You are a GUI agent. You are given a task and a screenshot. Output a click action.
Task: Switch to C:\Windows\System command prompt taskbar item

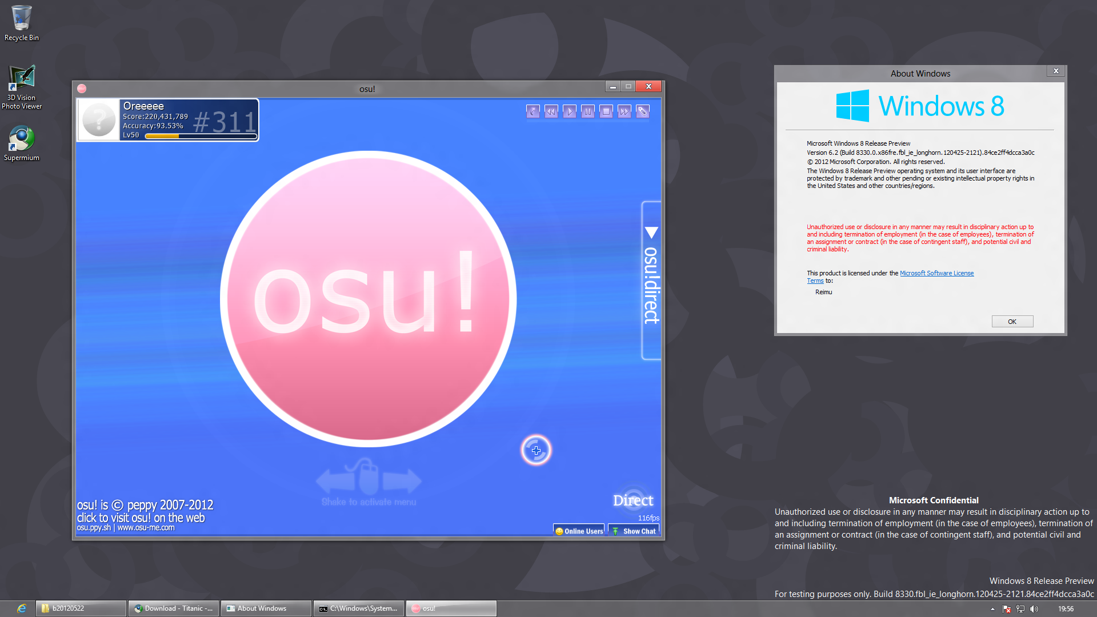point(359,608)
